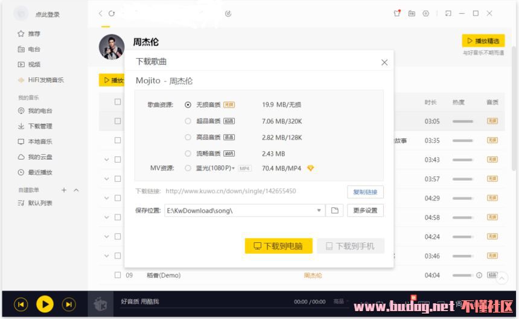Click 周杰伦 artist avatar
The width and height of the screenshot is (519, 319).
(112, 47)
